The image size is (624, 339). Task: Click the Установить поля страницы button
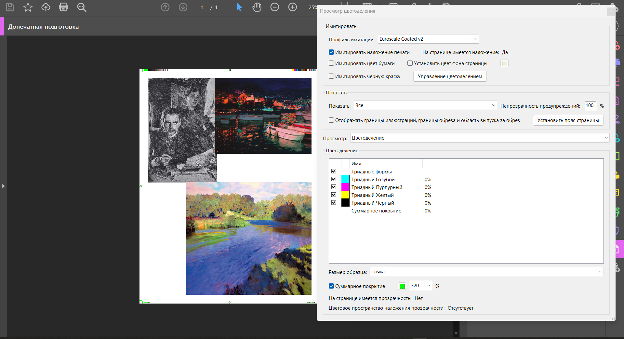click(x=568, y=120)
